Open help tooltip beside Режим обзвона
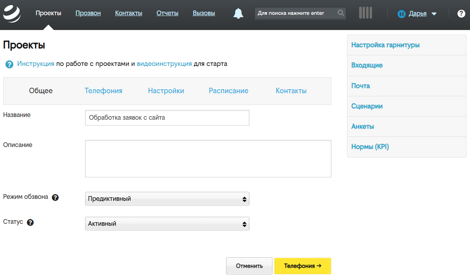The height and width of the screenshot is (278, 470). coord(55,197)
